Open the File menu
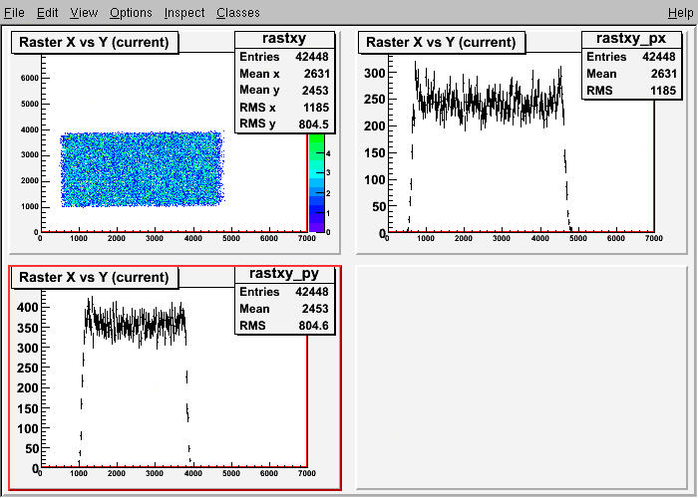Image resolution: width=698 pixels, height=498 pixels. tap(14, 12)
